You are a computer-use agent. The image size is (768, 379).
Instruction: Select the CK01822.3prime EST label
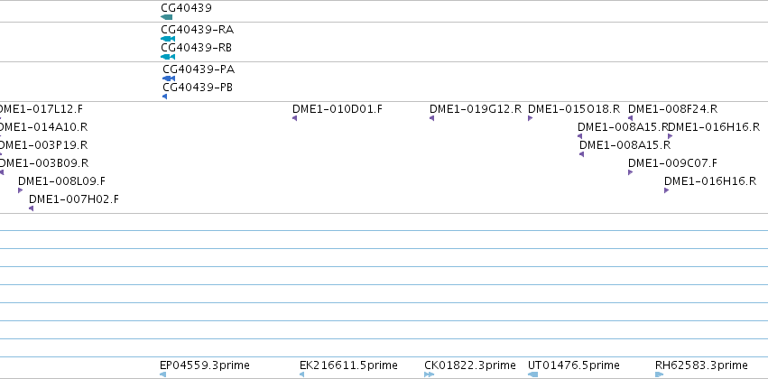tap(470, 365)
